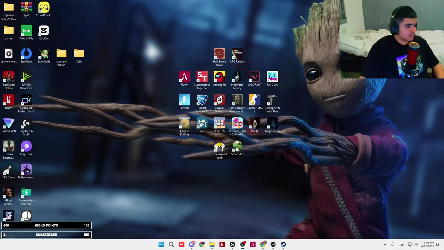Open Business Tour Online shortcut
Viewport: 444px width, 250px height.
237,127
